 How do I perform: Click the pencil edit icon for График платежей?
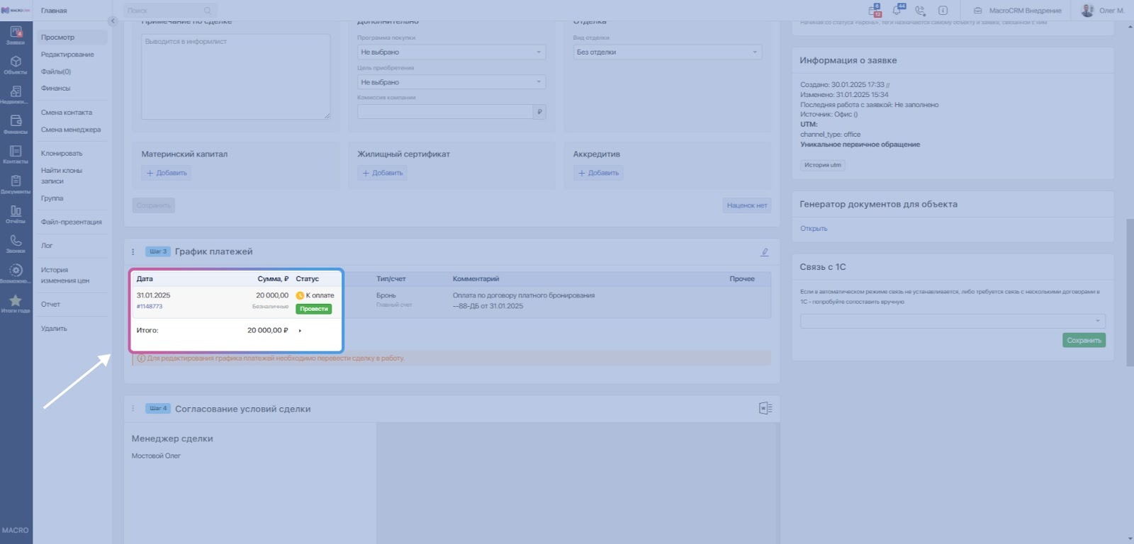click(x=765, y=252)
